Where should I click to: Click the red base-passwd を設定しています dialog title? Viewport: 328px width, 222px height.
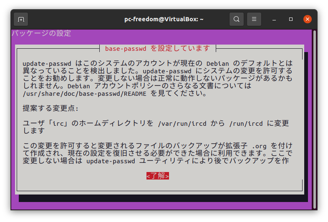(x=157, y=48)
